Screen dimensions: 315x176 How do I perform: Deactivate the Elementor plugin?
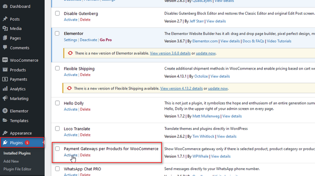pos(88,40)
